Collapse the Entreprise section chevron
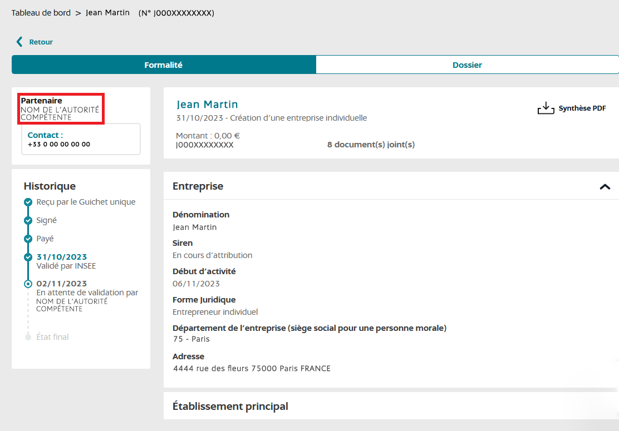 (605, 187)
